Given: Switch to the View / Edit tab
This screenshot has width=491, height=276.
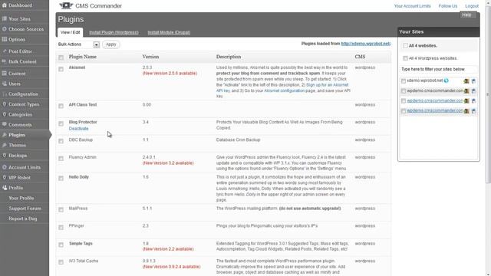Looking at the screenshot, I should (x=70, y=32).
